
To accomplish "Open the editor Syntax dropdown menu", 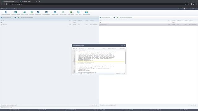I will 91,49.
